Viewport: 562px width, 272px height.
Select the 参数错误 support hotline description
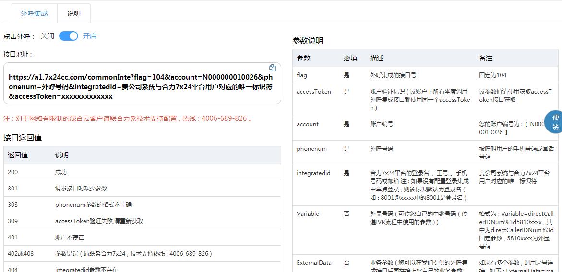tap(134, 254)
